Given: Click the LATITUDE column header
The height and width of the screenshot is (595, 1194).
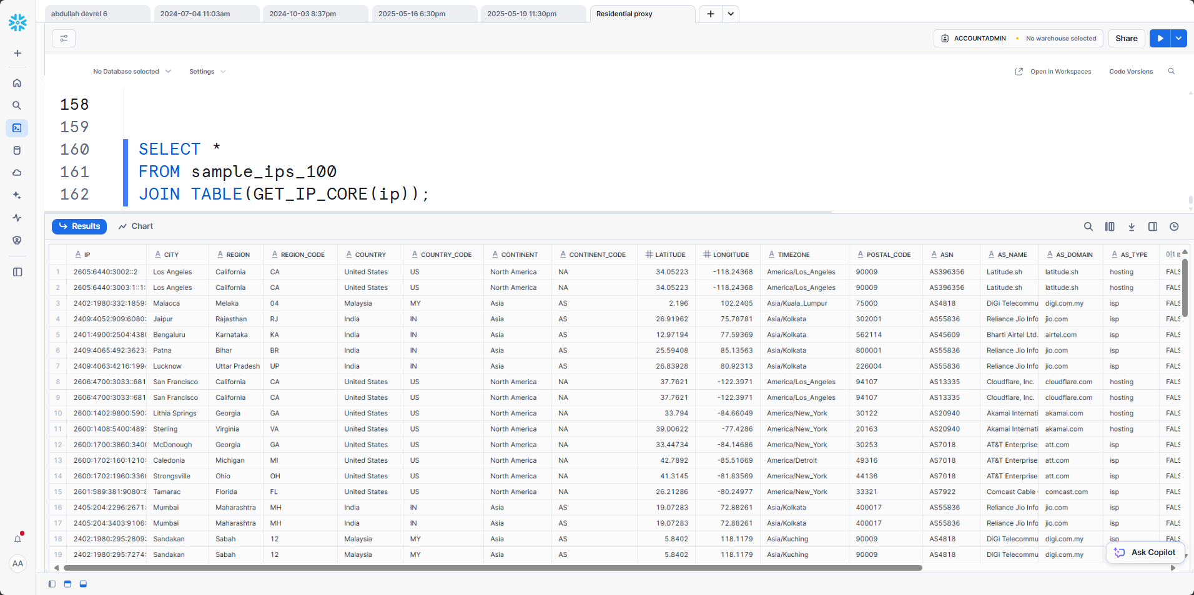Looking at the screenshot, I should point(666,254).
